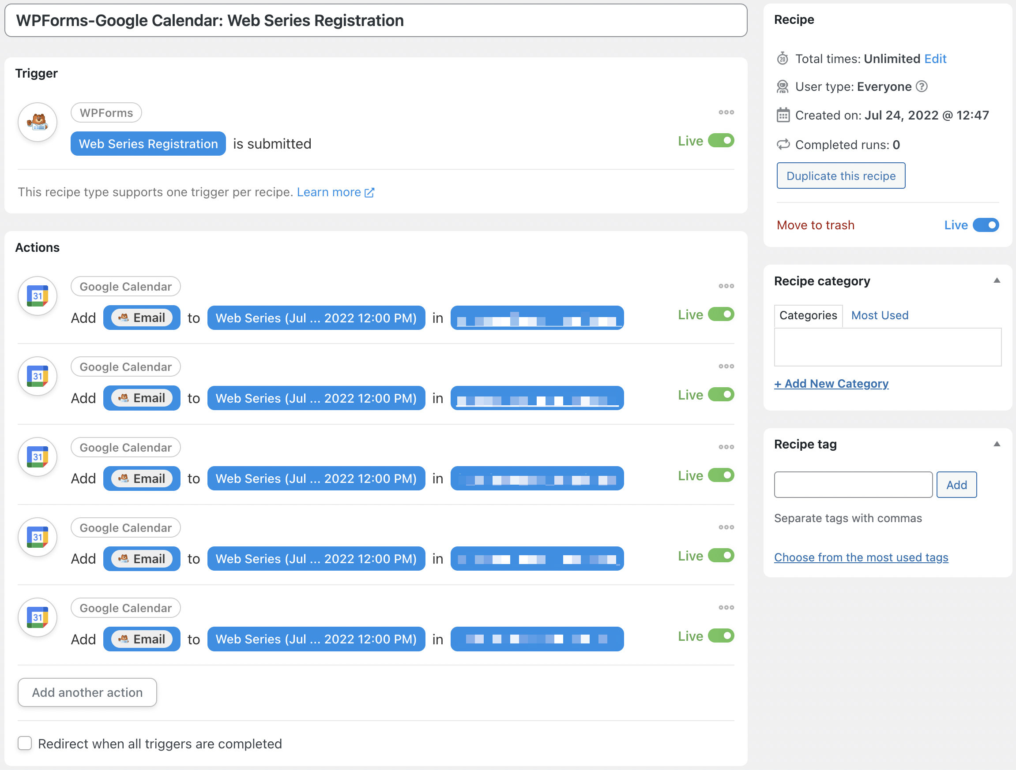Open fifth action's three-dot options menu

coord(726,608)
